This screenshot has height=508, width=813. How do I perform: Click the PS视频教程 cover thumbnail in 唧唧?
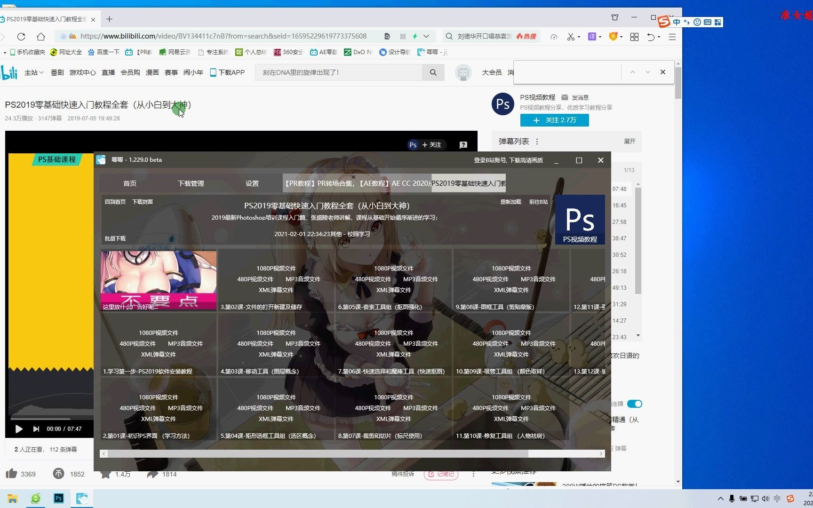580,220
